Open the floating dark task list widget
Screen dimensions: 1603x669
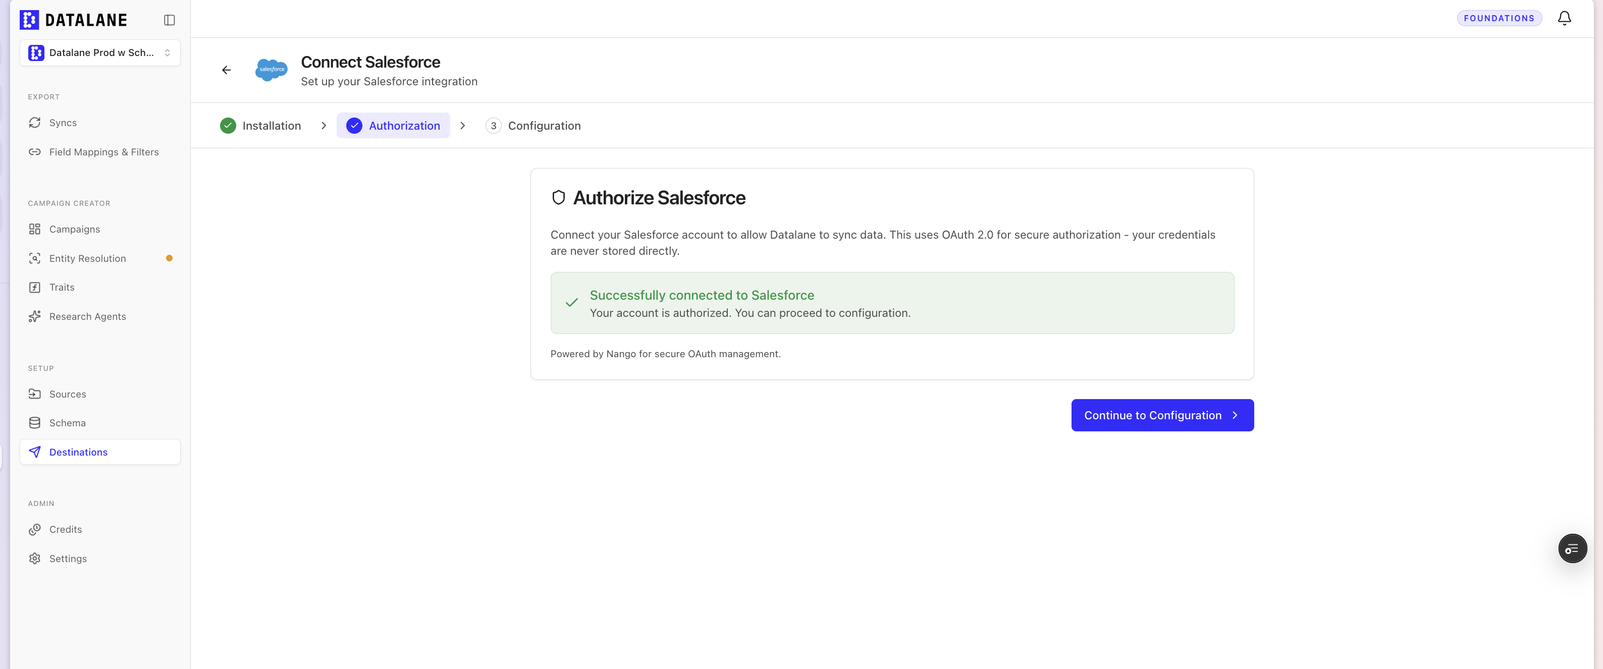[1573, 548]
